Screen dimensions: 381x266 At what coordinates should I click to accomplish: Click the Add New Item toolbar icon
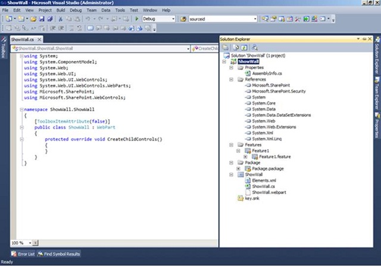click(21, 19)
